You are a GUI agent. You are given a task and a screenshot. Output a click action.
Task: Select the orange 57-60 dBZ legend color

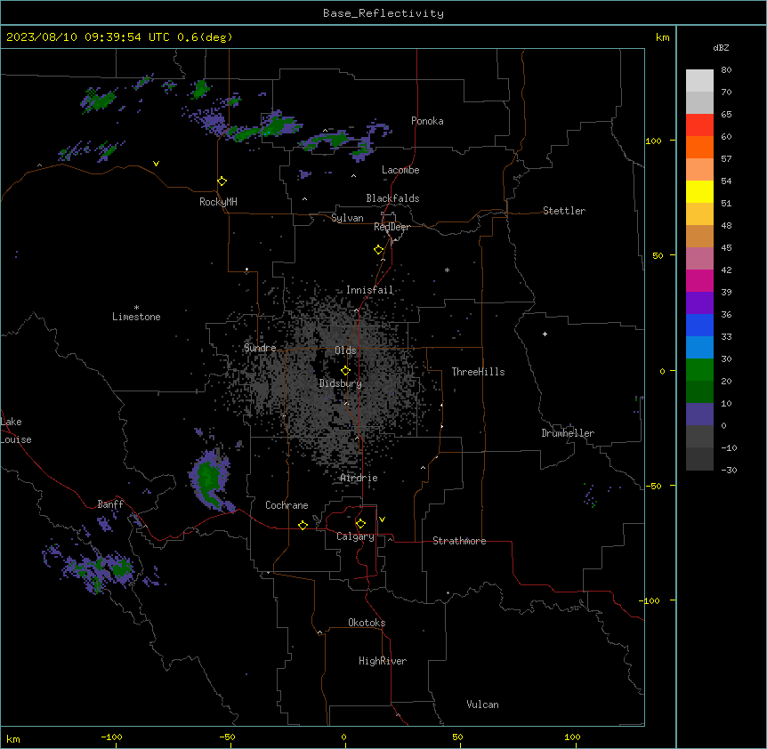pyautogui.click(x=699, y=147)
